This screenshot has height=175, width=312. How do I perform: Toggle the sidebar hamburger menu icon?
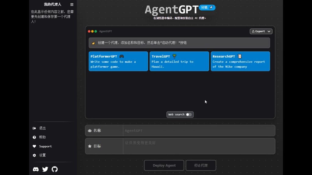click(72, 4)
